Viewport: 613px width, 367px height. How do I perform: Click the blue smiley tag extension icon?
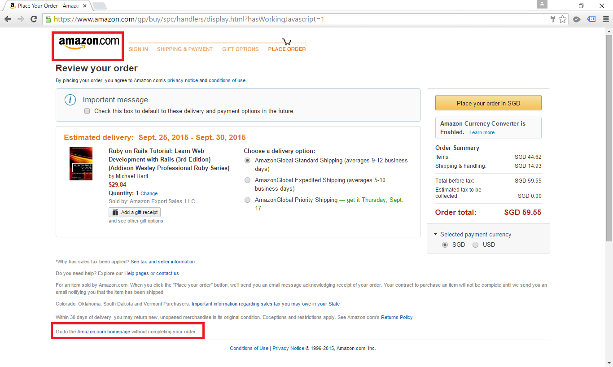click(591, 19)
